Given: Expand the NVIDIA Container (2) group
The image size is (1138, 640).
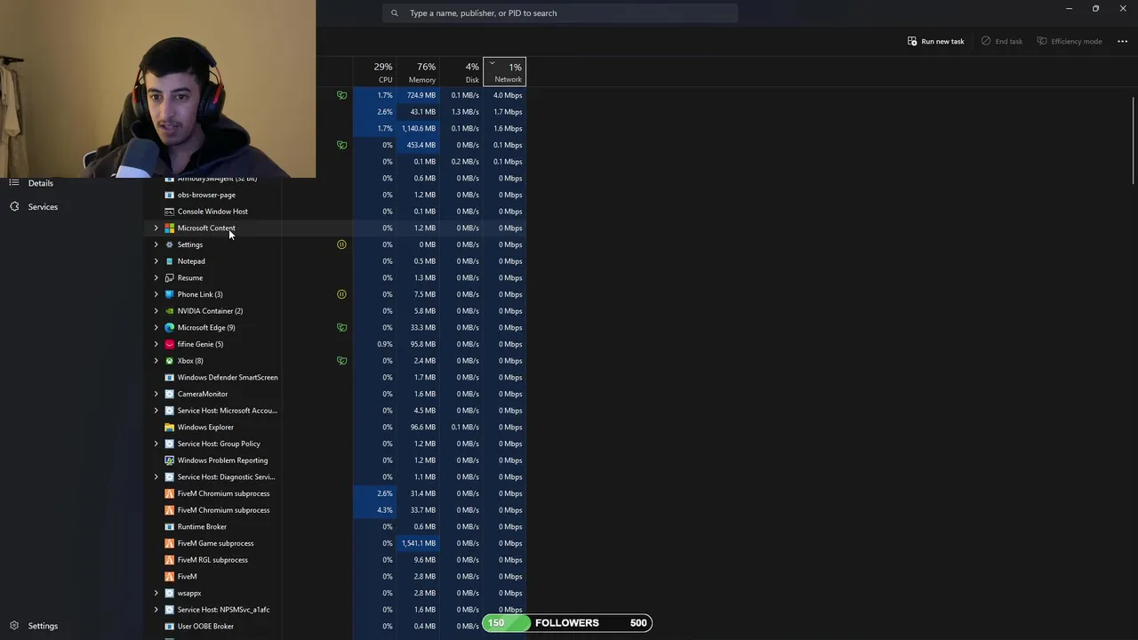Looking at the screenshot, I should pyautogui.click(x=156, y=311).
